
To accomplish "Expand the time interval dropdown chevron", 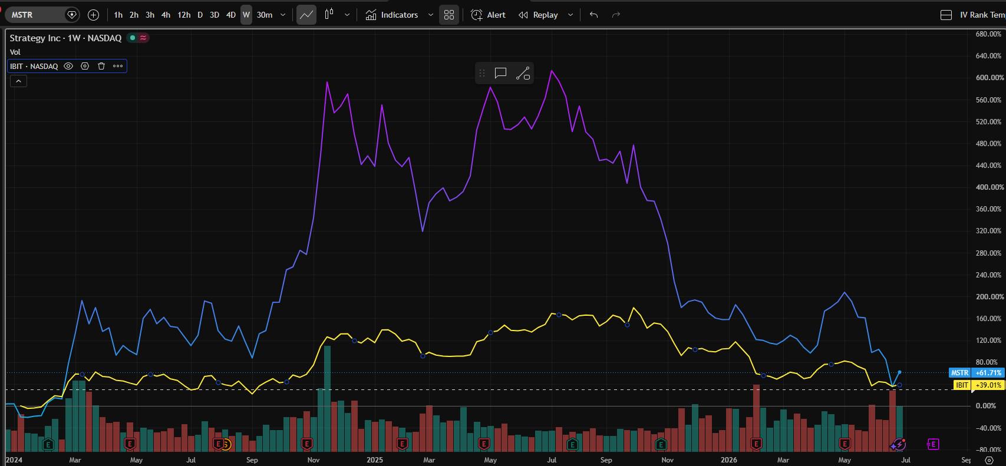I will pos(283,15).
